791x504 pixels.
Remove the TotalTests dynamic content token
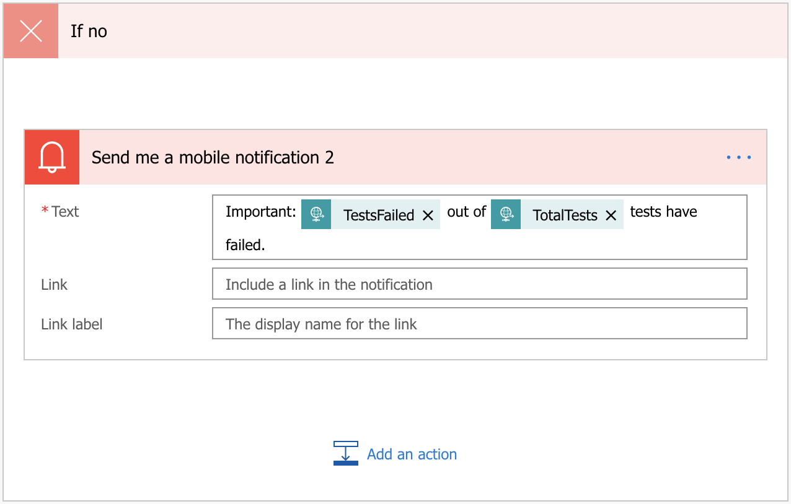pos(611,215)
